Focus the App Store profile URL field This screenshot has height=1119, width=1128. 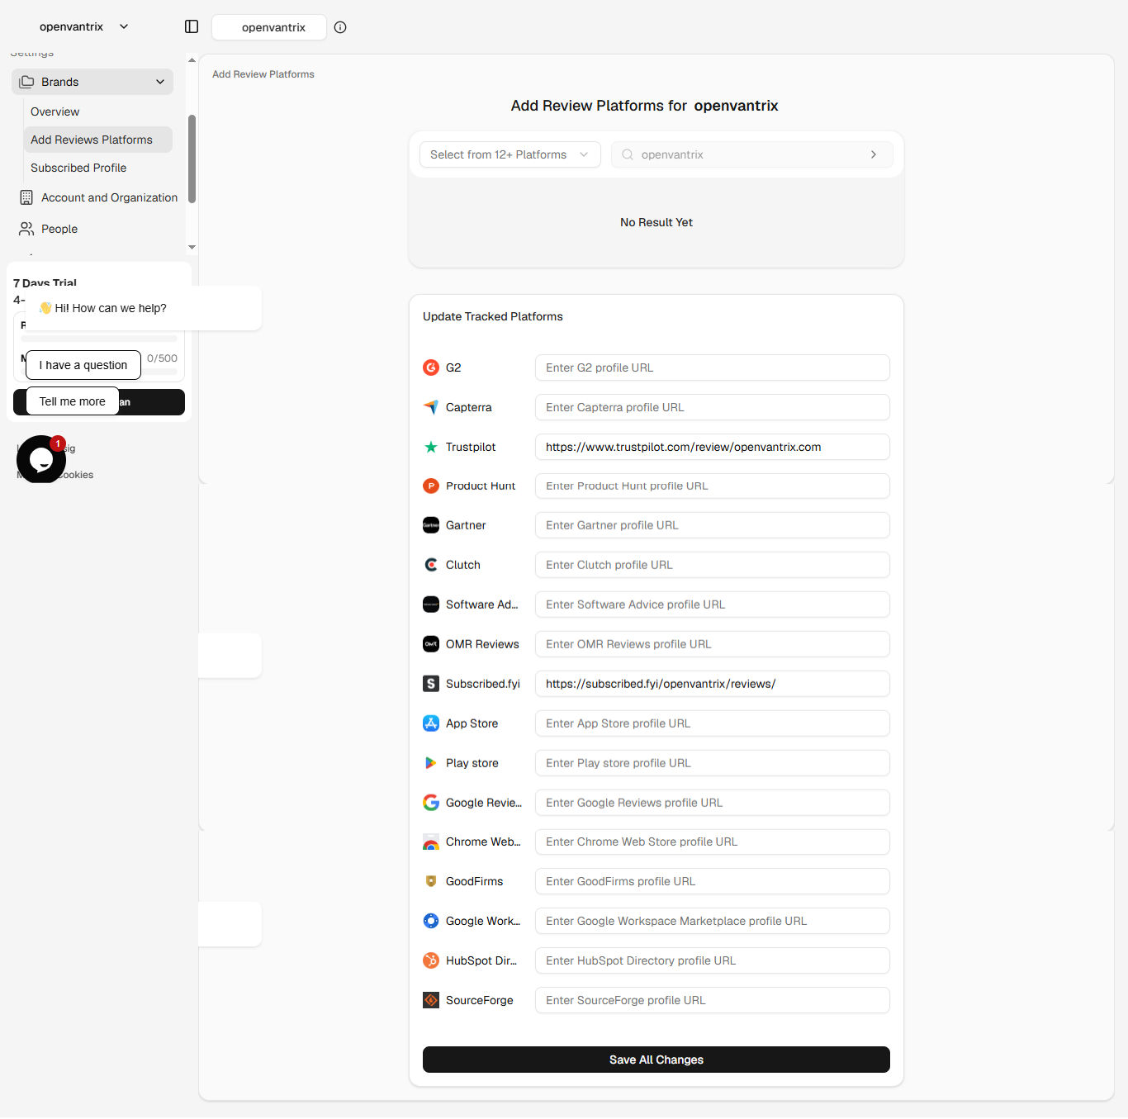coord(713,723)
